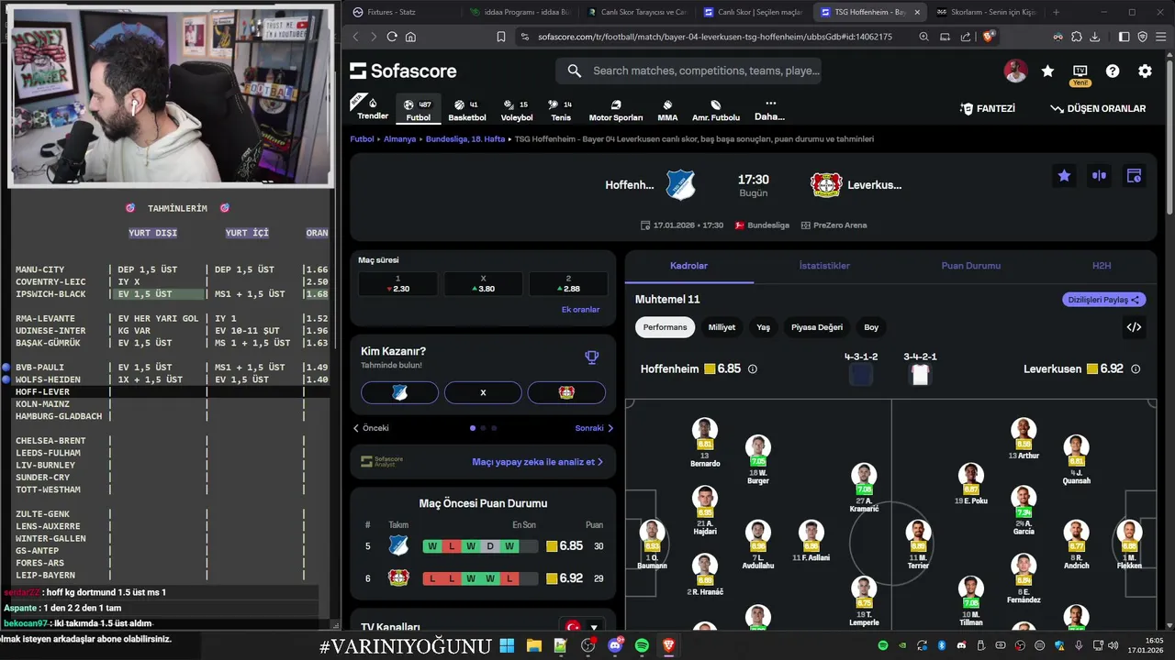
Task: Switch to the İstatistikler tab
Action: point(824,266)
